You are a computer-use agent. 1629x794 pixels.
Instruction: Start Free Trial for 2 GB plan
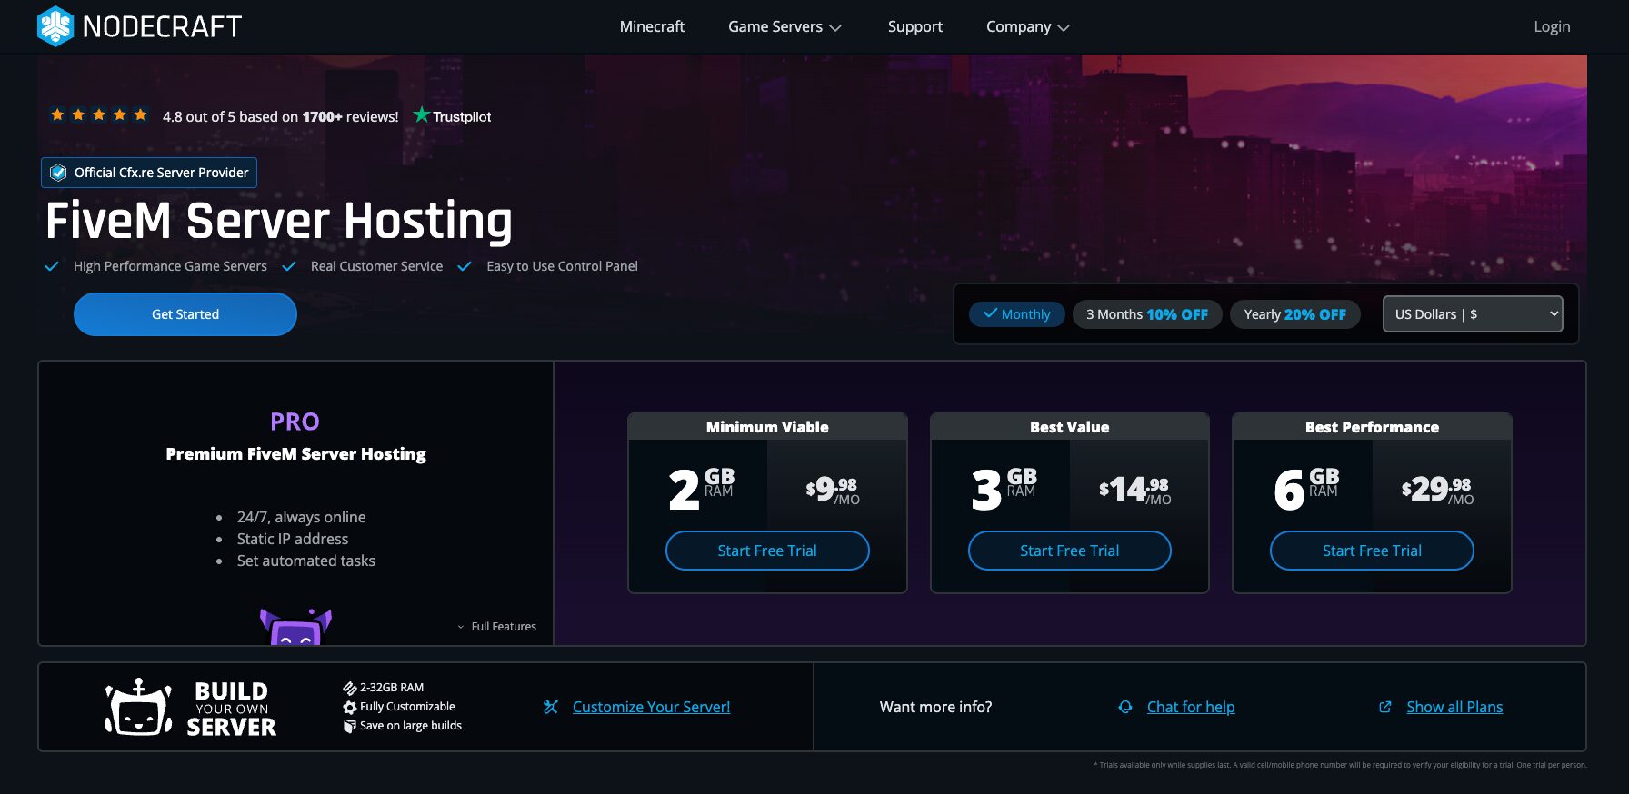[x=767, y=551]
